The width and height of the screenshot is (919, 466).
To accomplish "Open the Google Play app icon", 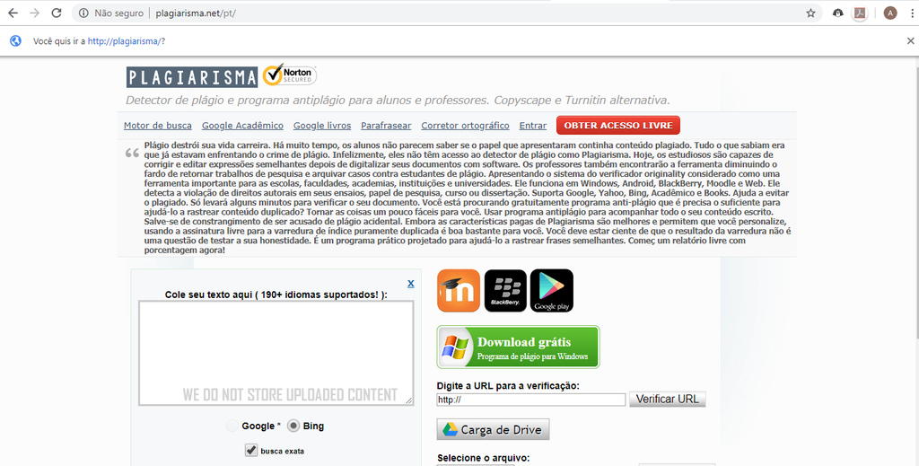I will (552, 291).
